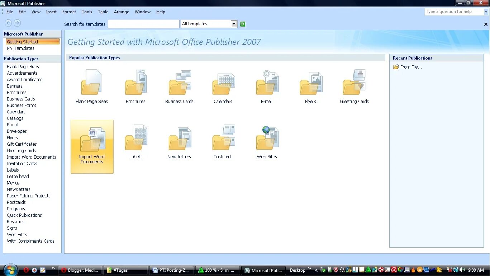This screenshot has width=490, height=276.
Task: Open the Postcards template icon
Action: [223, 140]
